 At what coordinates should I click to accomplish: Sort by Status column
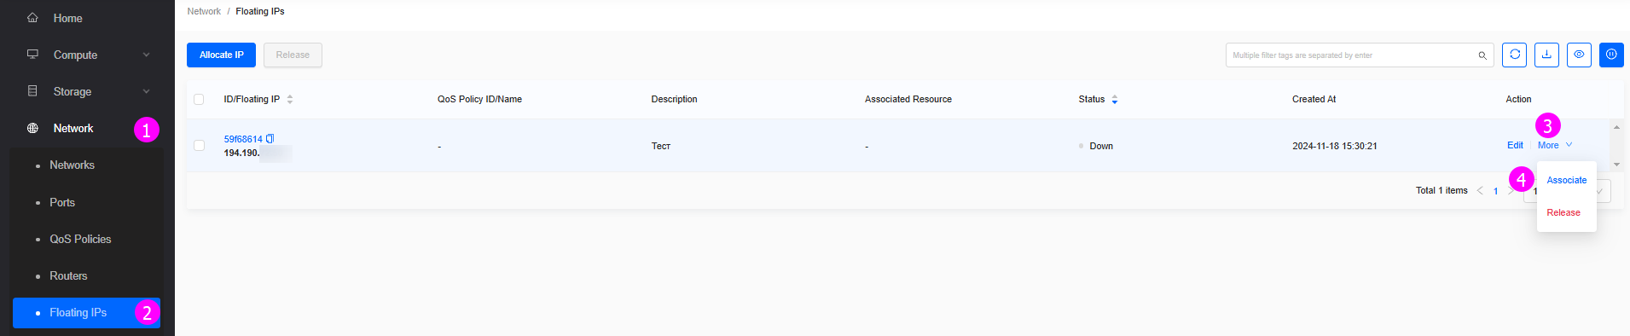pyautogui.click(x=1114, y=99)
